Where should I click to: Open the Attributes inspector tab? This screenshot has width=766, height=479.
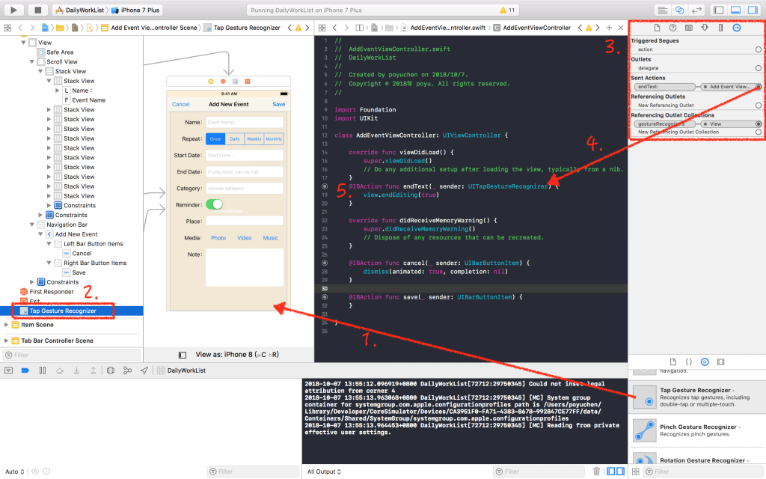pos(705,28)
